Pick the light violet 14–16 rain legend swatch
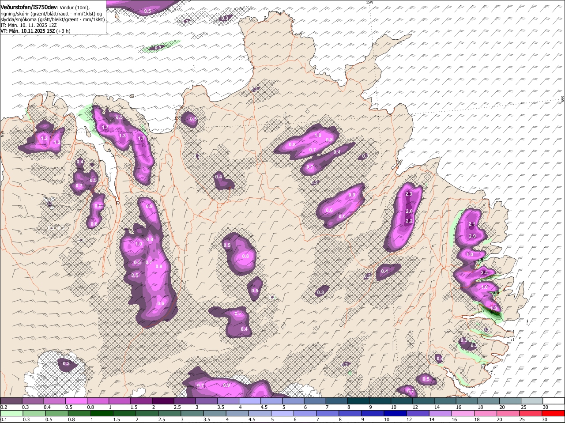This screenshot has width=565, height=423. click(x=441, y=413)
